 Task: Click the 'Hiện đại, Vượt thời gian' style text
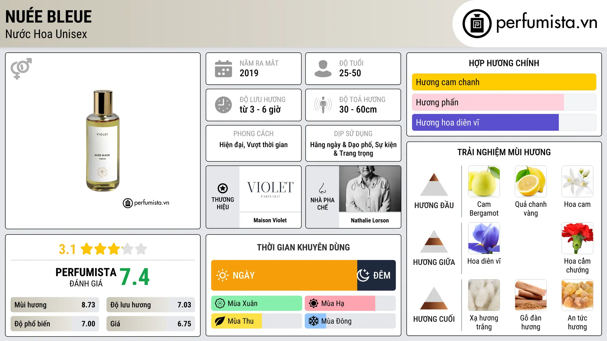[x=253, y=145]
